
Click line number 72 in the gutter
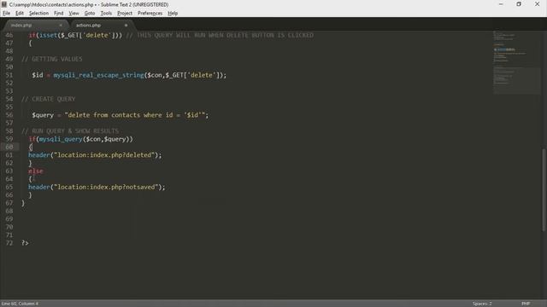point(9,243)
